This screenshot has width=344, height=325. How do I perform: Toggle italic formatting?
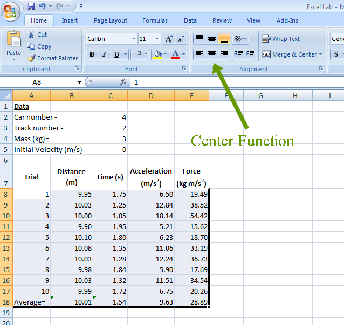[x=105, y=54]
